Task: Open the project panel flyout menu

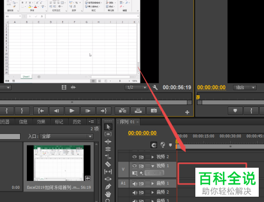Action: [91, 121]
